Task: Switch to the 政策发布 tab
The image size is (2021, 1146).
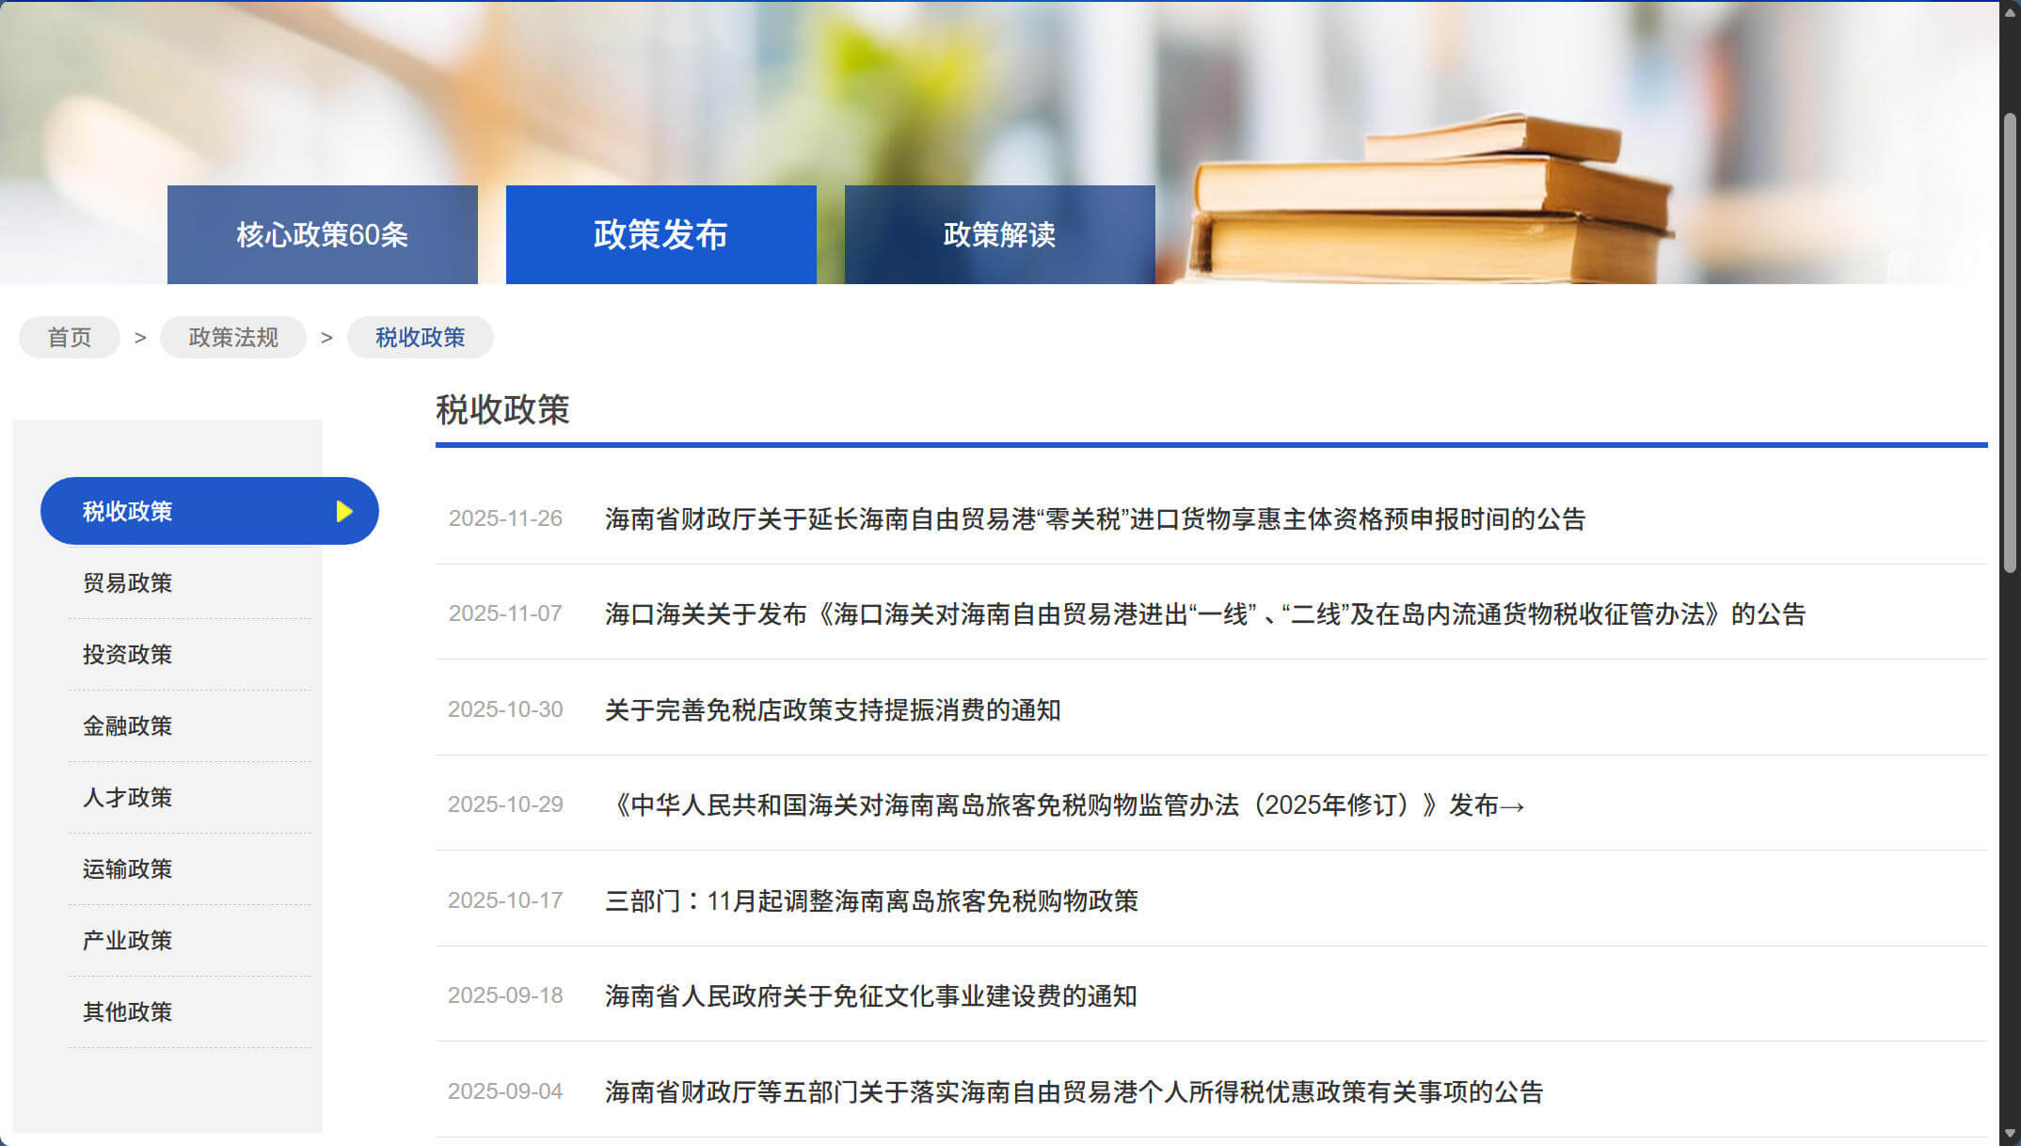Action: point(660,234)
